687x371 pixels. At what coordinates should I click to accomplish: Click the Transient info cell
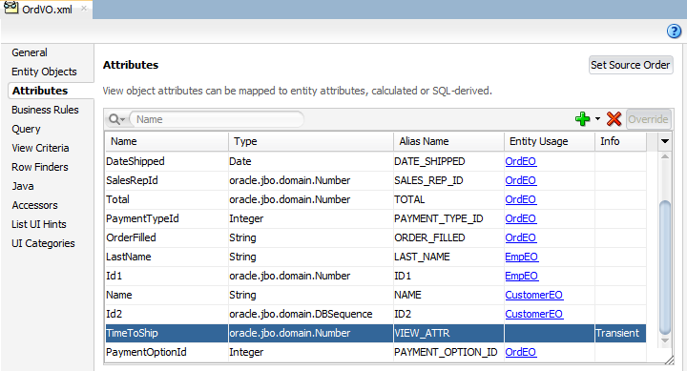click(620, 333)
